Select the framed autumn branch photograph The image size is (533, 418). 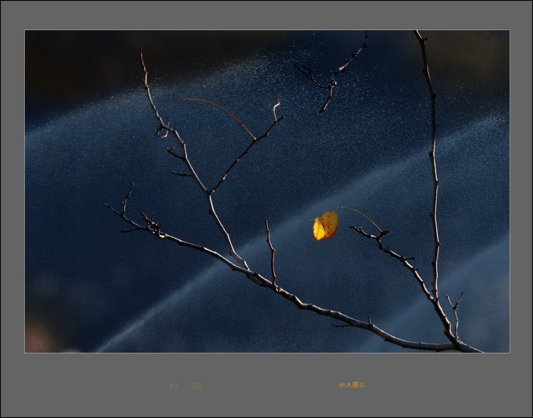click(x=267, y=191)
